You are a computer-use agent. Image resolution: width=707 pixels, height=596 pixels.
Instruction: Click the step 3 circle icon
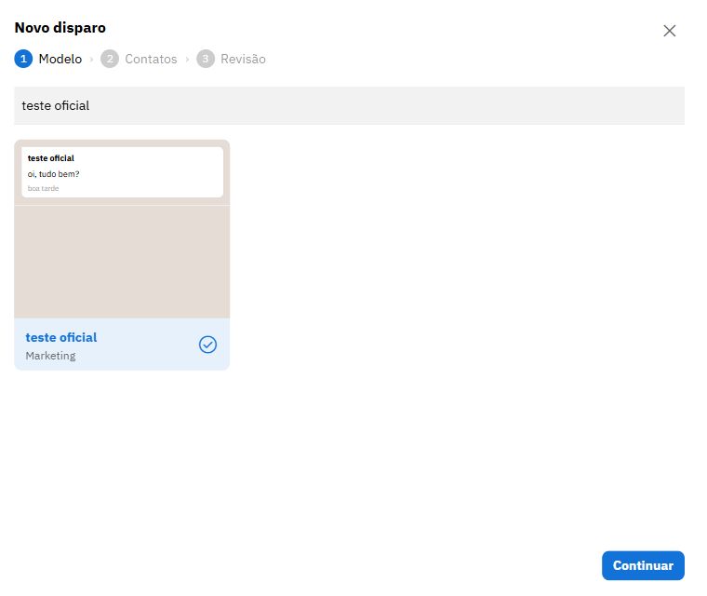pos(206,59)
